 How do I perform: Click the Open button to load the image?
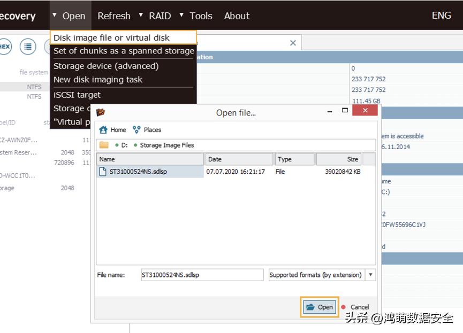pos(319,307)
